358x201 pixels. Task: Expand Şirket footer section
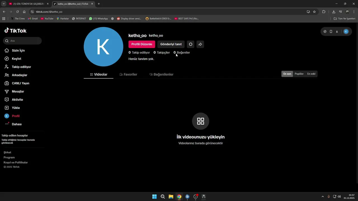tap(7, 152)
